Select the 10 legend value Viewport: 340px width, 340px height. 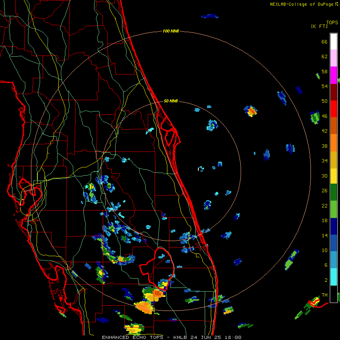tap(325, 250)
